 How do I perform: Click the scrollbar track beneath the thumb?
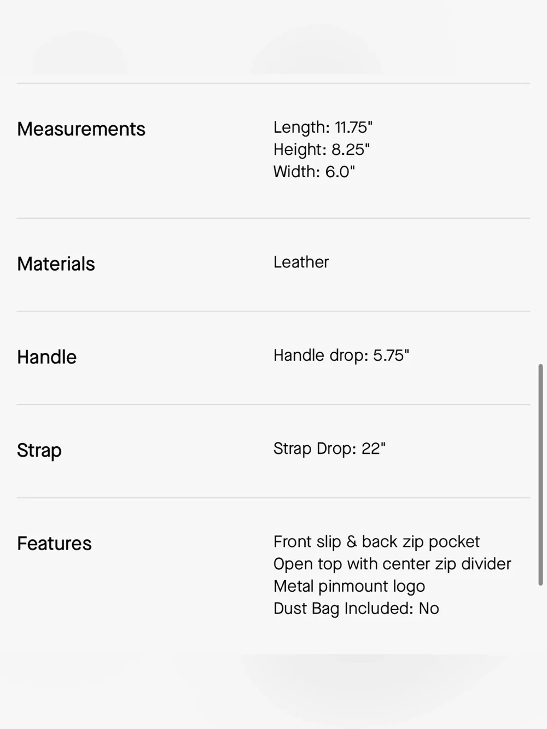tap(540, 656)
